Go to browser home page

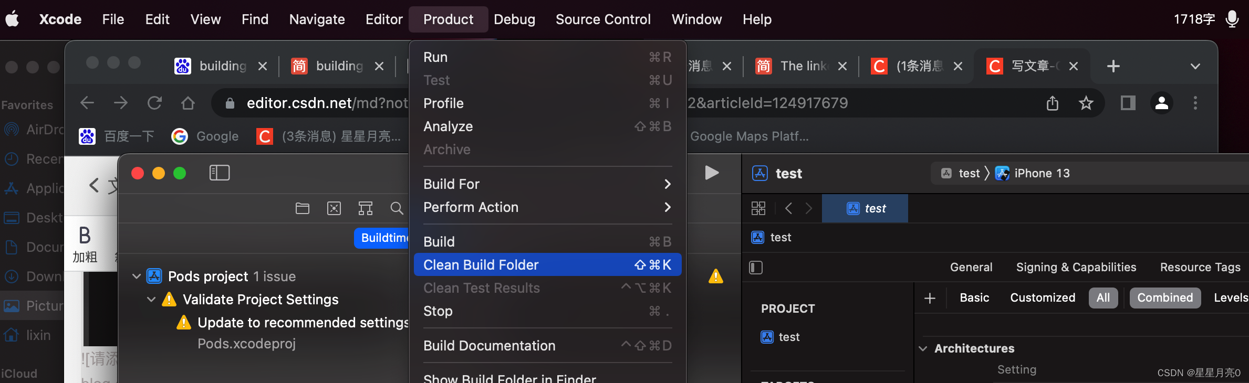pyautogui.click(x=188, y=103)
